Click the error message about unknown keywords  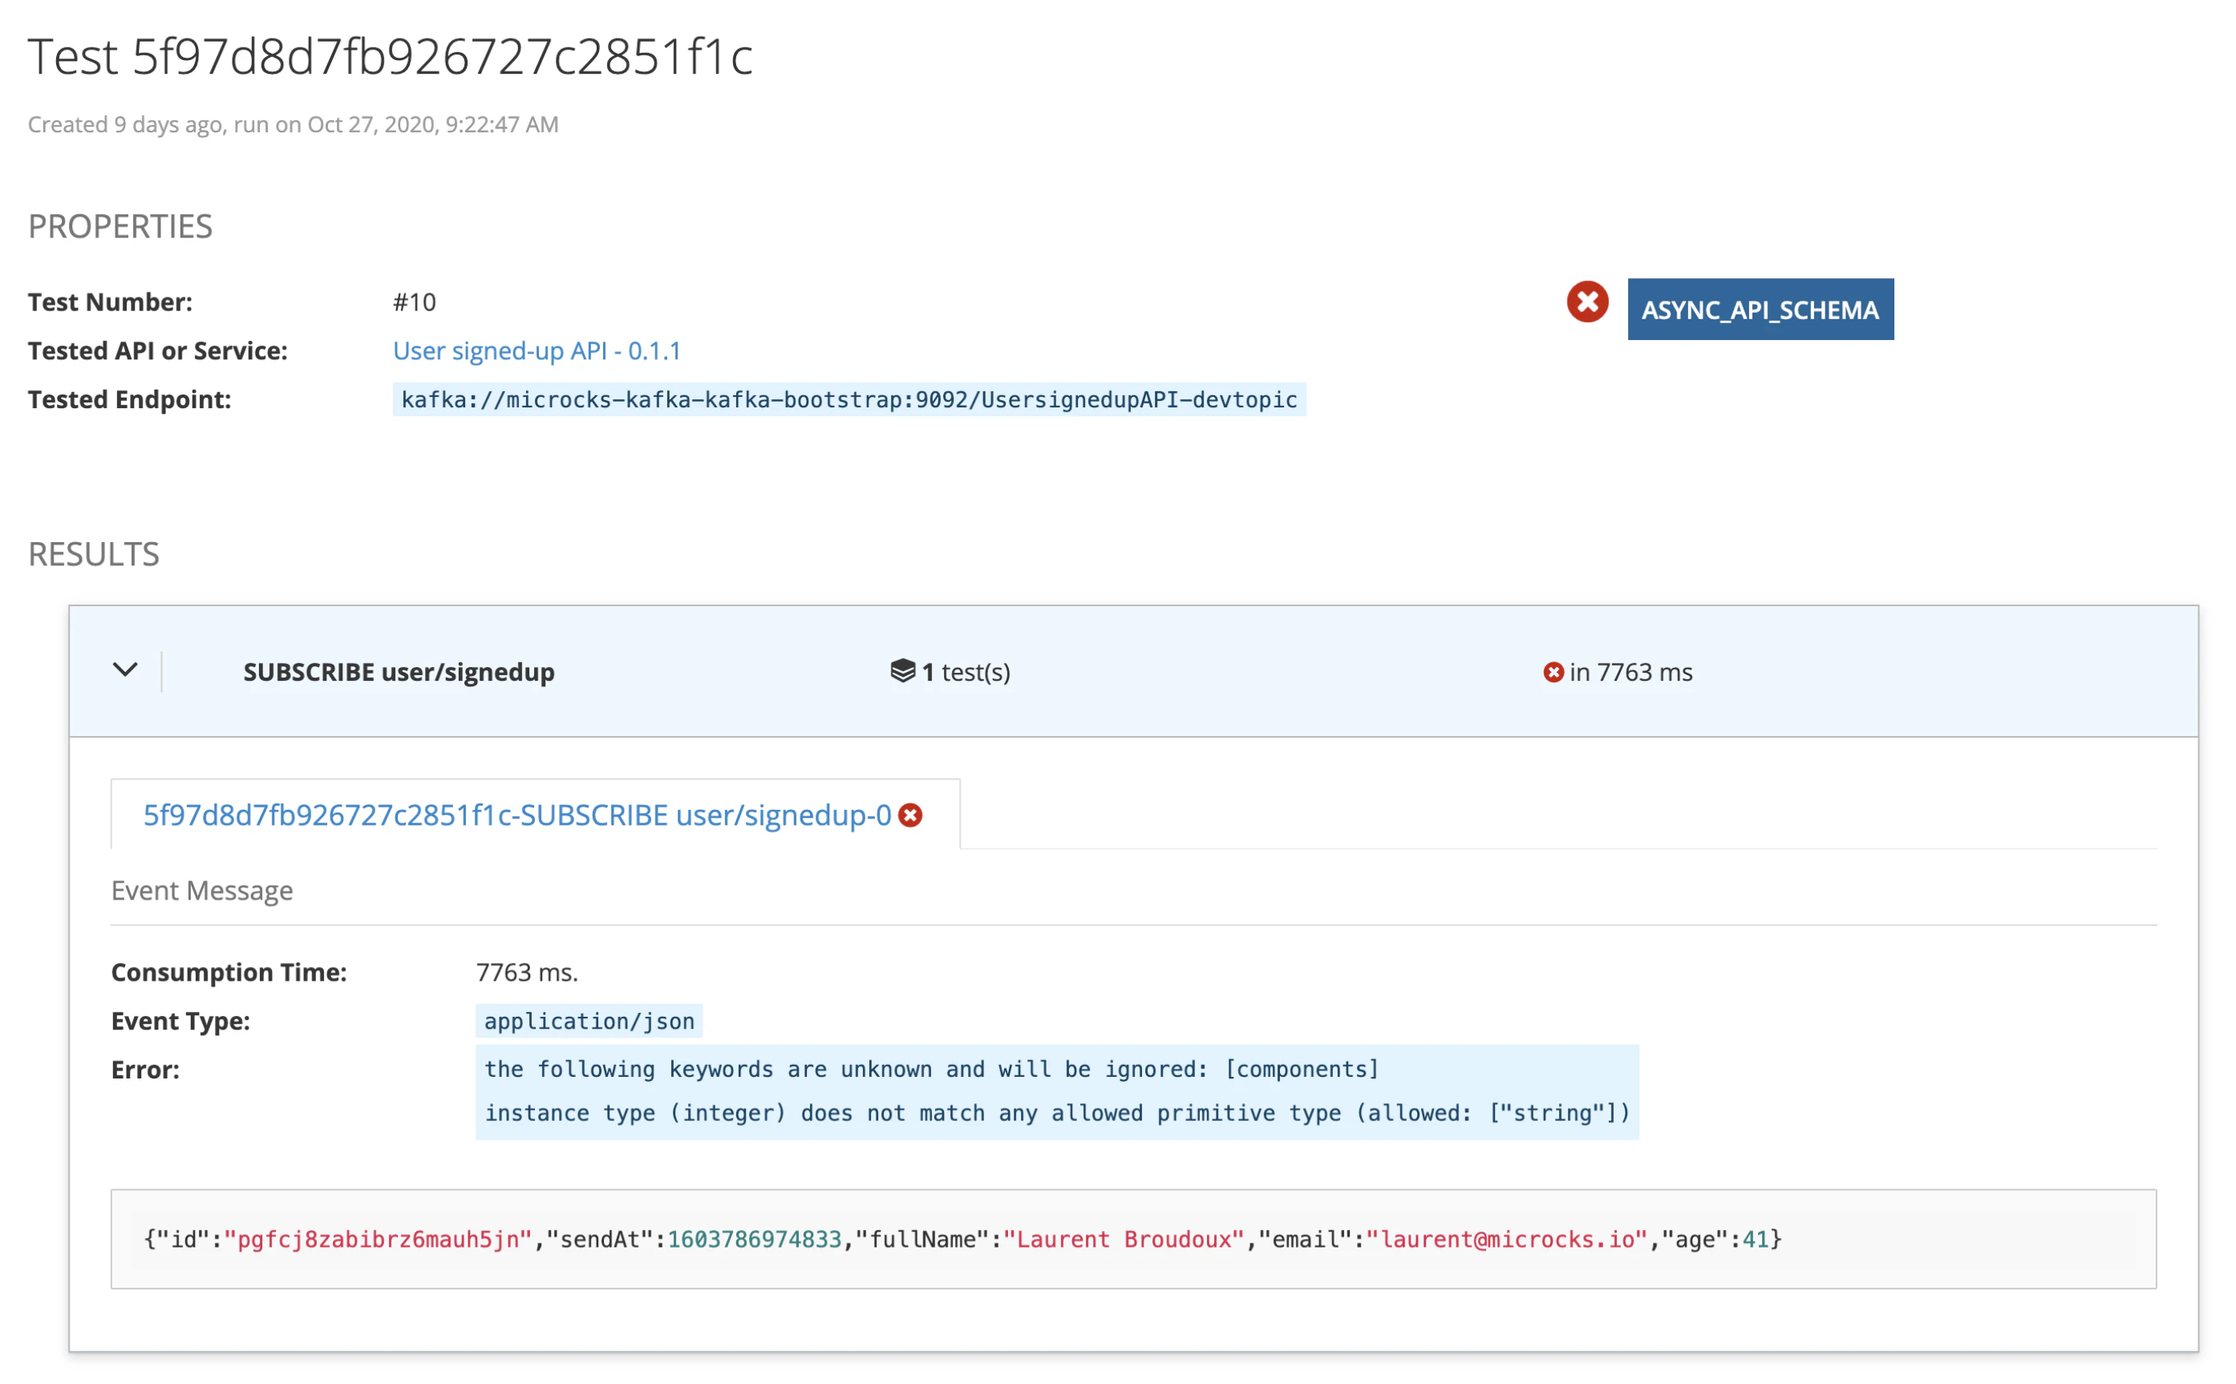pyautogui.click(x=931, y=1069)
